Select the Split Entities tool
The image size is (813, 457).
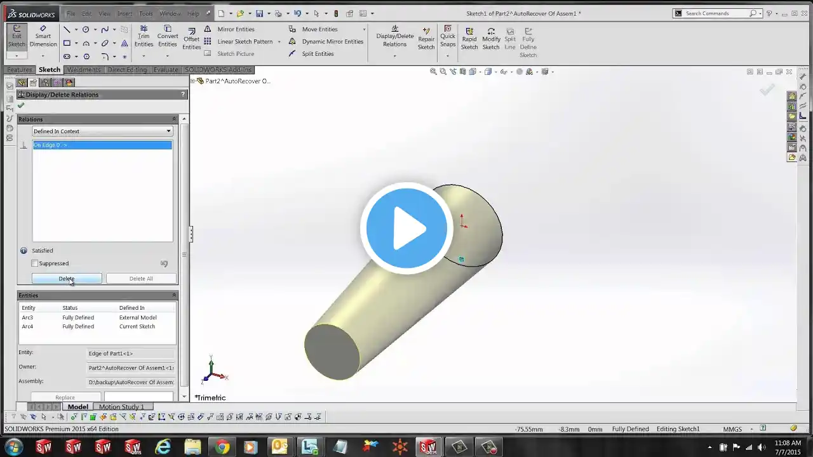311,54
